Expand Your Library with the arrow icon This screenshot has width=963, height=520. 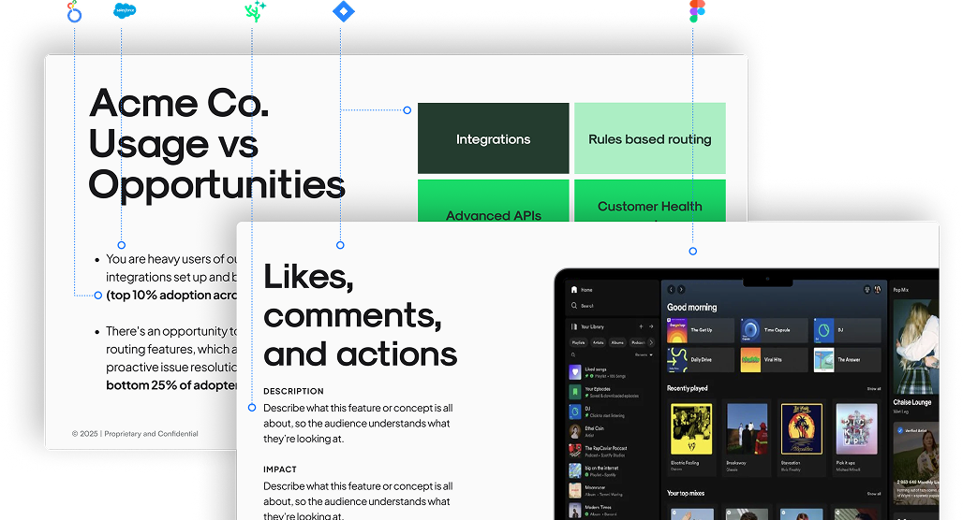(651, 326)
